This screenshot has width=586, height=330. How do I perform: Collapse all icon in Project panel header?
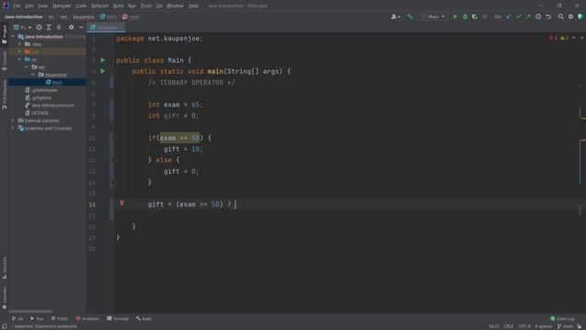[x=59, y=27]
